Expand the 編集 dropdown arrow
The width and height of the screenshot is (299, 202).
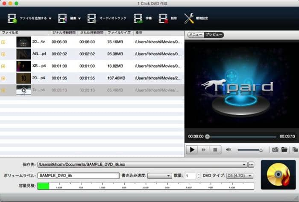pos(79,18)
